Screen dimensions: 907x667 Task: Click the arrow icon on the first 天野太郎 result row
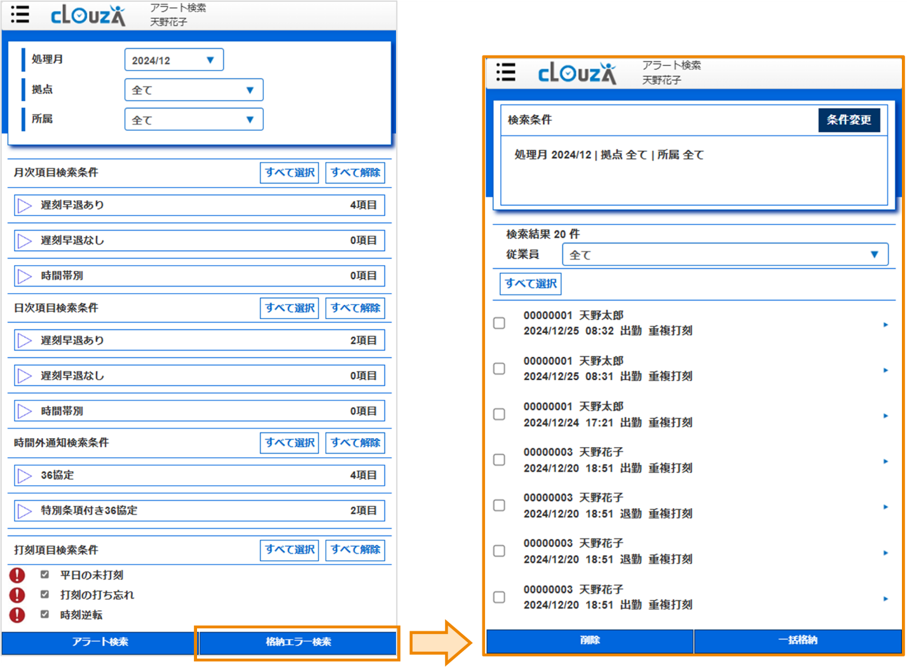pos(886,324)
